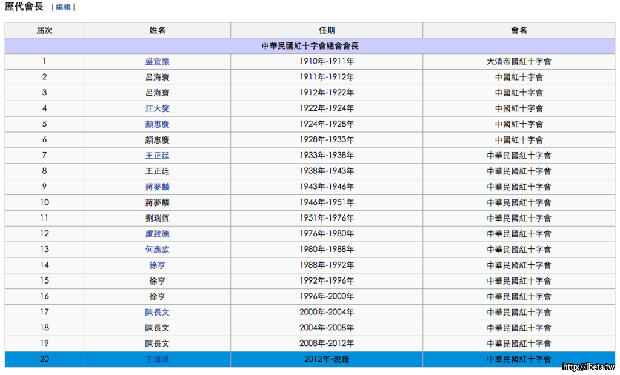Click the 2012年-現職 term cell
Screen dimensions: 620x375
click(327, 359)
